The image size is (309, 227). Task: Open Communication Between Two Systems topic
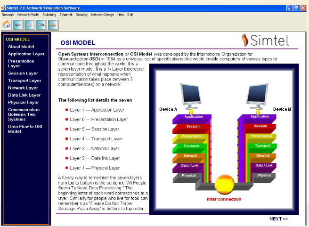[24, 114]
